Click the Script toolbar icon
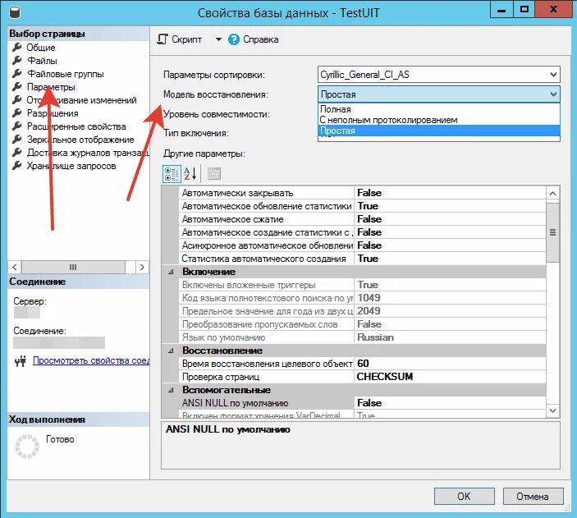The width and height of the screenshot is (577, 518). pos(163,39)
